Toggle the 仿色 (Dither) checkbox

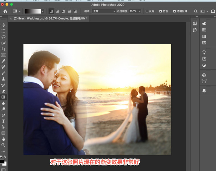pos(160,11)
